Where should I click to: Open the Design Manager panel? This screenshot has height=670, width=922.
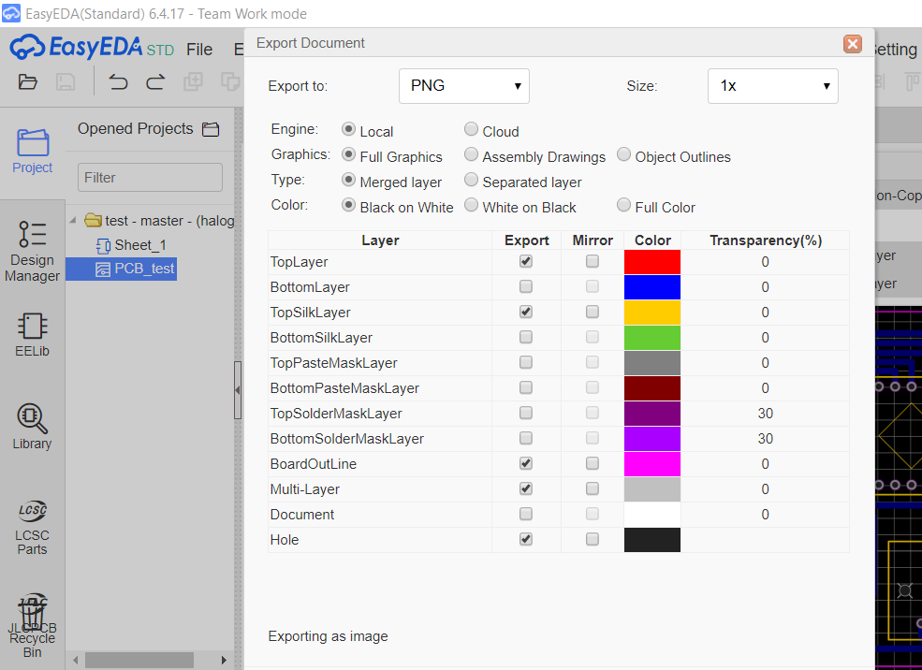[33, 251]
